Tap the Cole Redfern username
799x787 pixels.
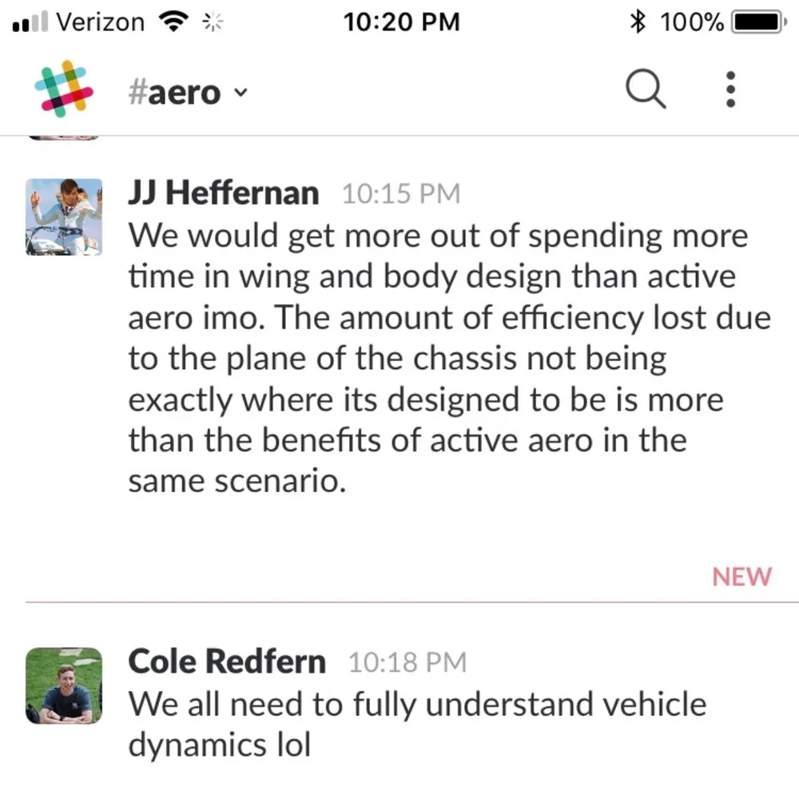(227, 662)
